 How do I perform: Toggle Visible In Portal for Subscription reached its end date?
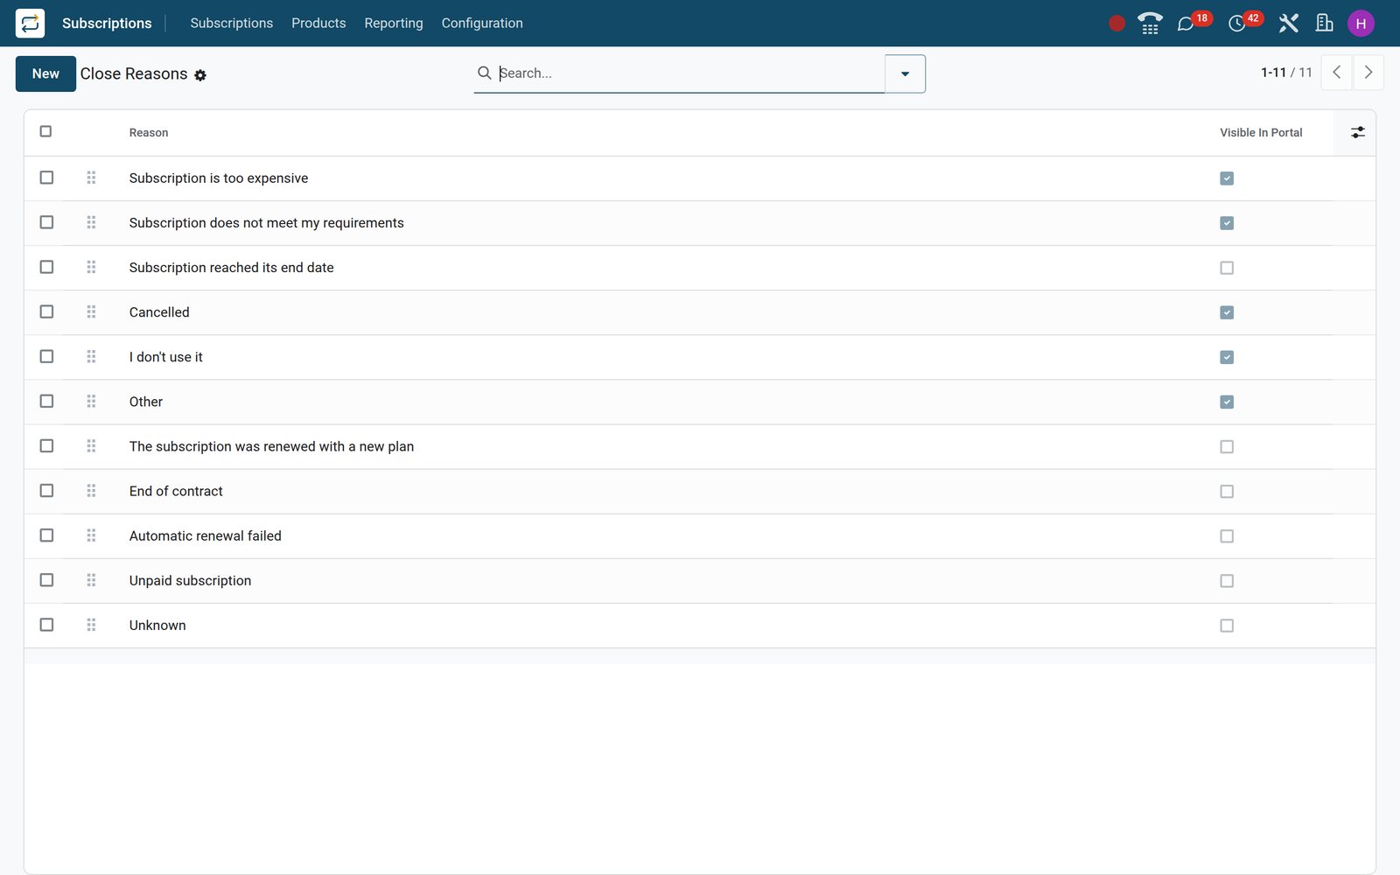pyautogui.click(x=1227, y=268)
